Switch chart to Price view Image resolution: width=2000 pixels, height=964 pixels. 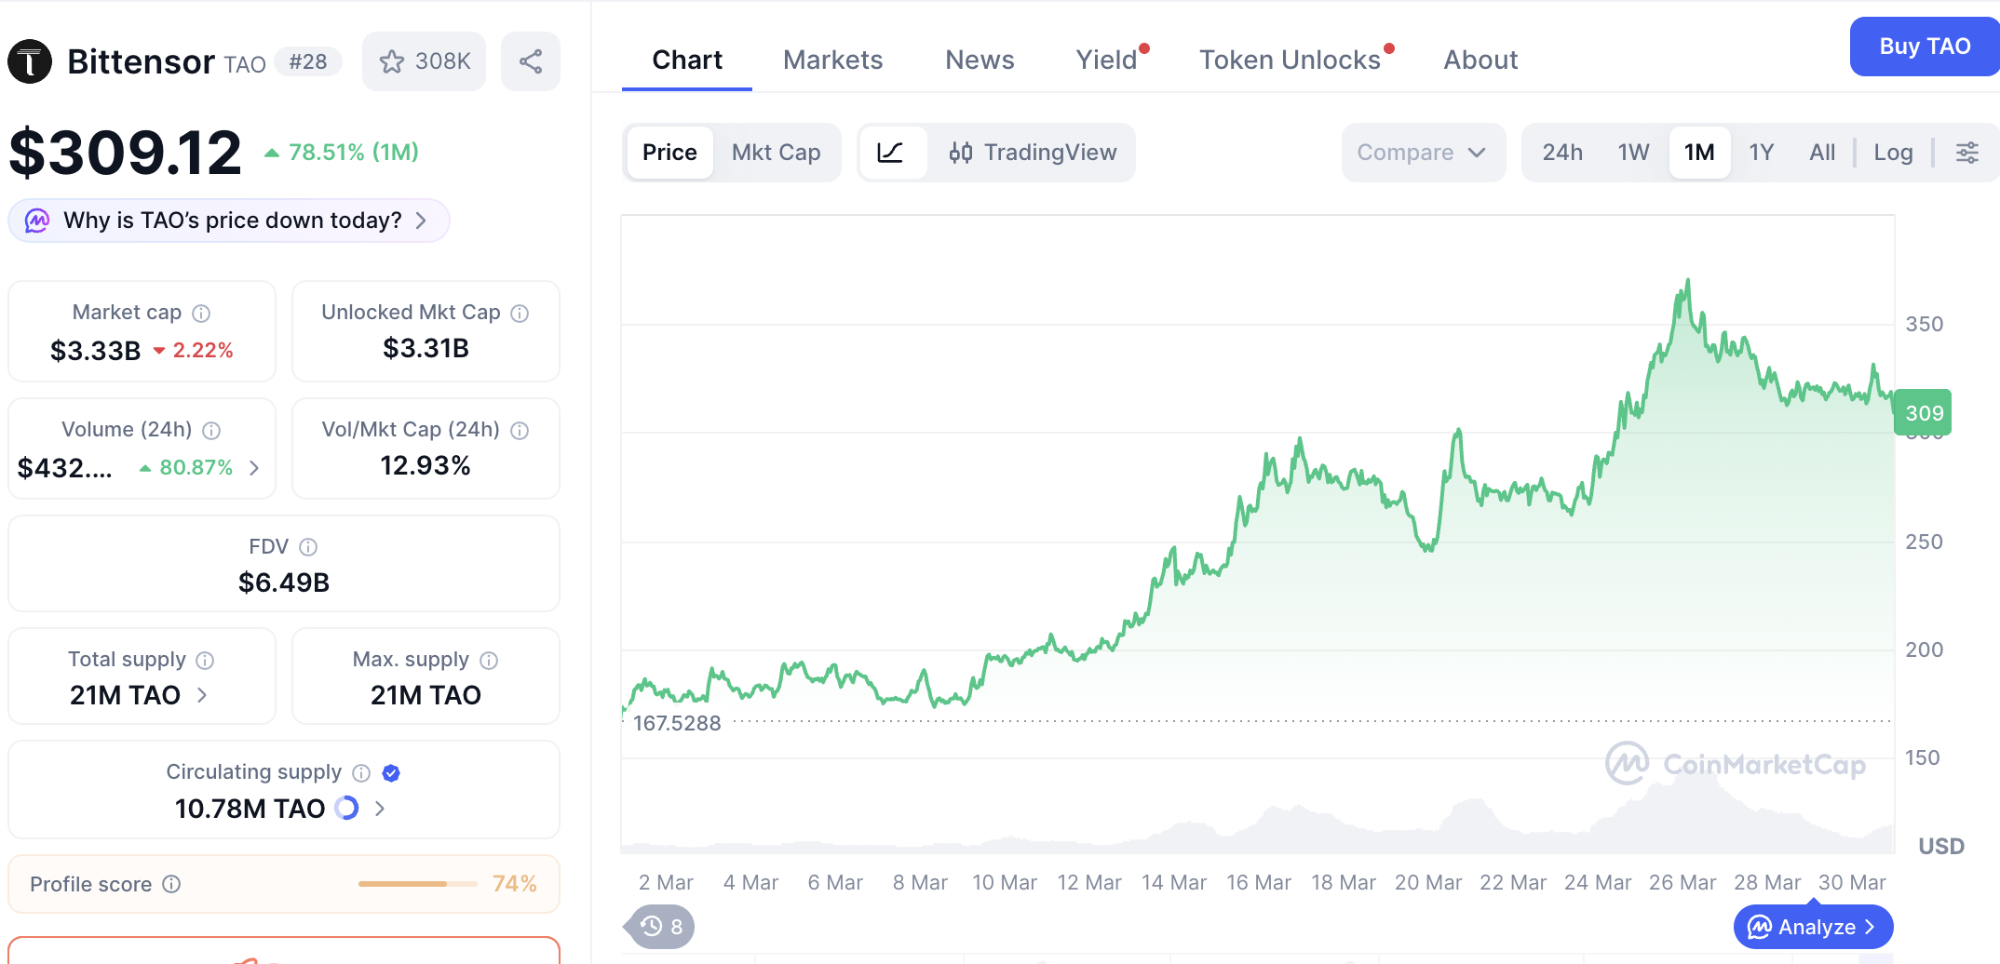(x=669, y=153)
